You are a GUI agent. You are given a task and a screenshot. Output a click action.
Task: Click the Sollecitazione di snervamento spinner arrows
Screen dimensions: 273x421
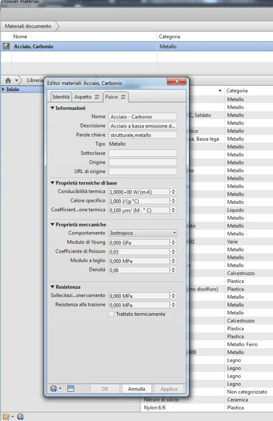click(x=173, y=296)
